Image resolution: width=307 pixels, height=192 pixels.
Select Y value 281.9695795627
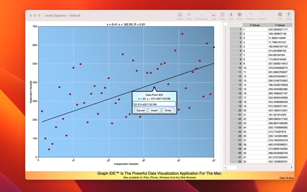(280, 72)
